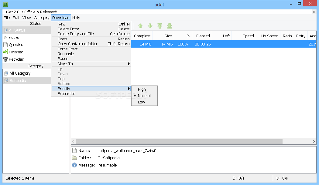Open the File menu
The image size is (319, 185).
[x=7, y=18]
